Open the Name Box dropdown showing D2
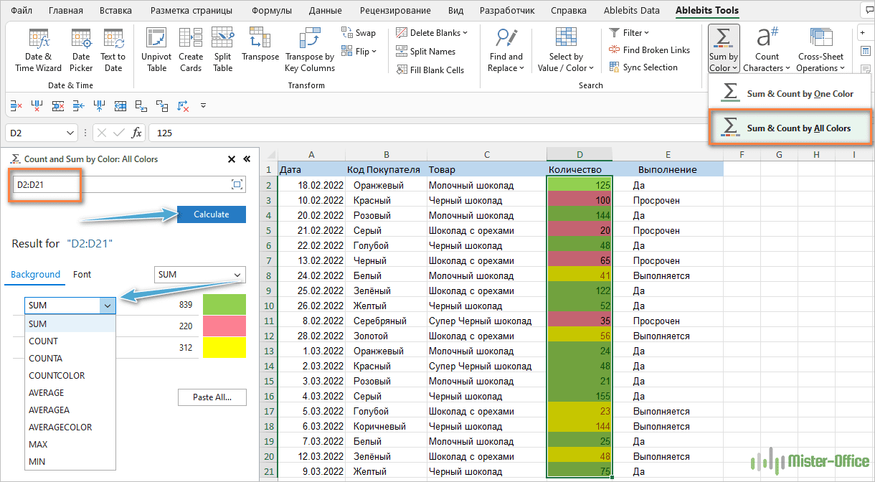Viewport: 875px width, 482px height. pos(70,133)
